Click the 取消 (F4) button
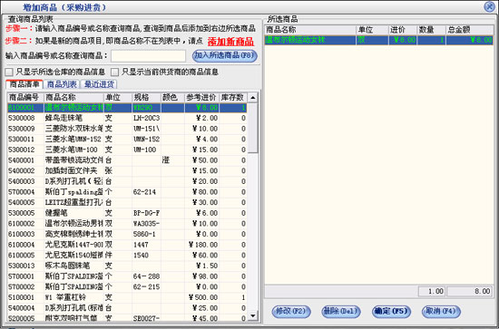 click(x=441, y=311)
